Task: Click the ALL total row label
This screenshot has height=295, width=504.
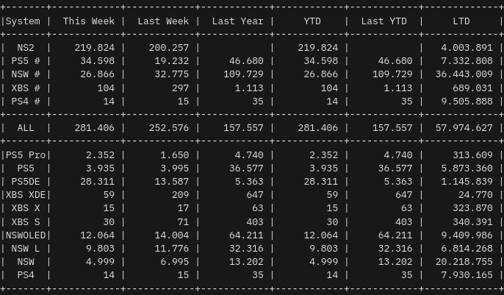Action: 26,128
